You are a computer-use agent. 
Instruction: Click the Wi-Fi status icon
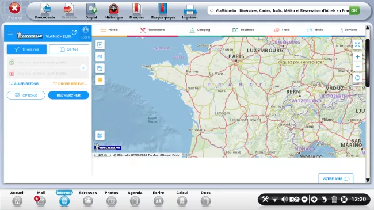click(x=275, y=200)
